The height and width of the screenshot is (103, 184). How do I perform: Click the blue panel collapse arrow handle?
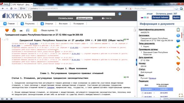pyautogui.click(x=137, y=62)
